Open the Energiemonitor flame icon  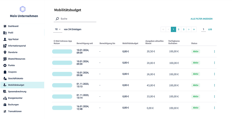click(5, 98)
